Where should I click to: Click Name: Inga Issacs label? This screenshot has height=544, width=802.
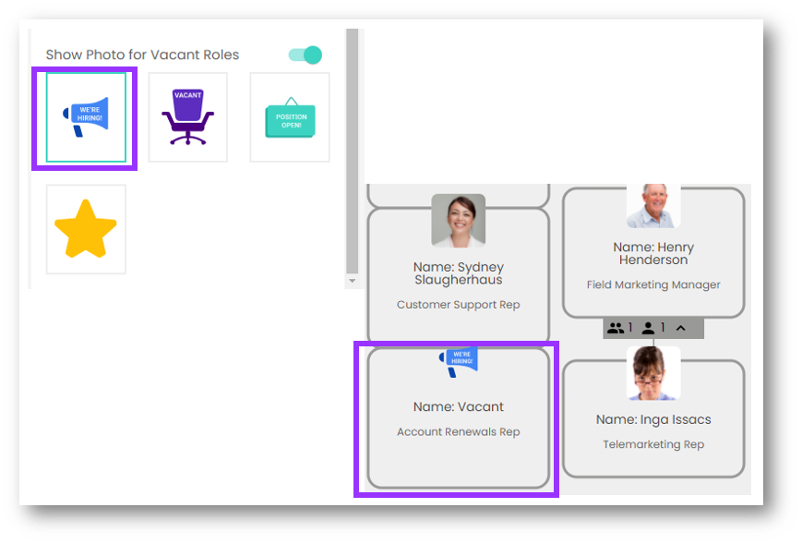coord(653,419)
